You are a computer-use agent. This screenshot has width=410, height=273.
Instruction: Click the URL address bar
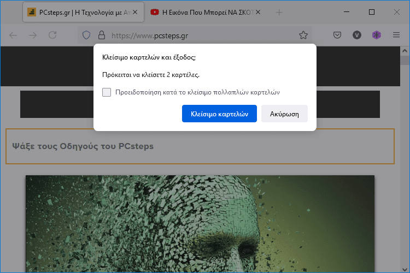[x=195, y=35]
